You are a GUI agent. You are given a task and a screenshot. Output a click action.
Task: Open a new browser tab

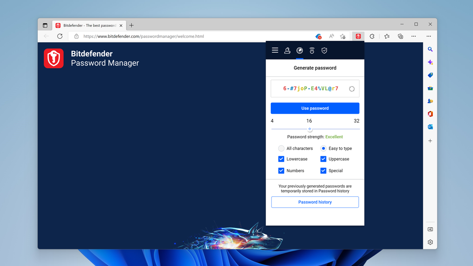pos(131,25)
